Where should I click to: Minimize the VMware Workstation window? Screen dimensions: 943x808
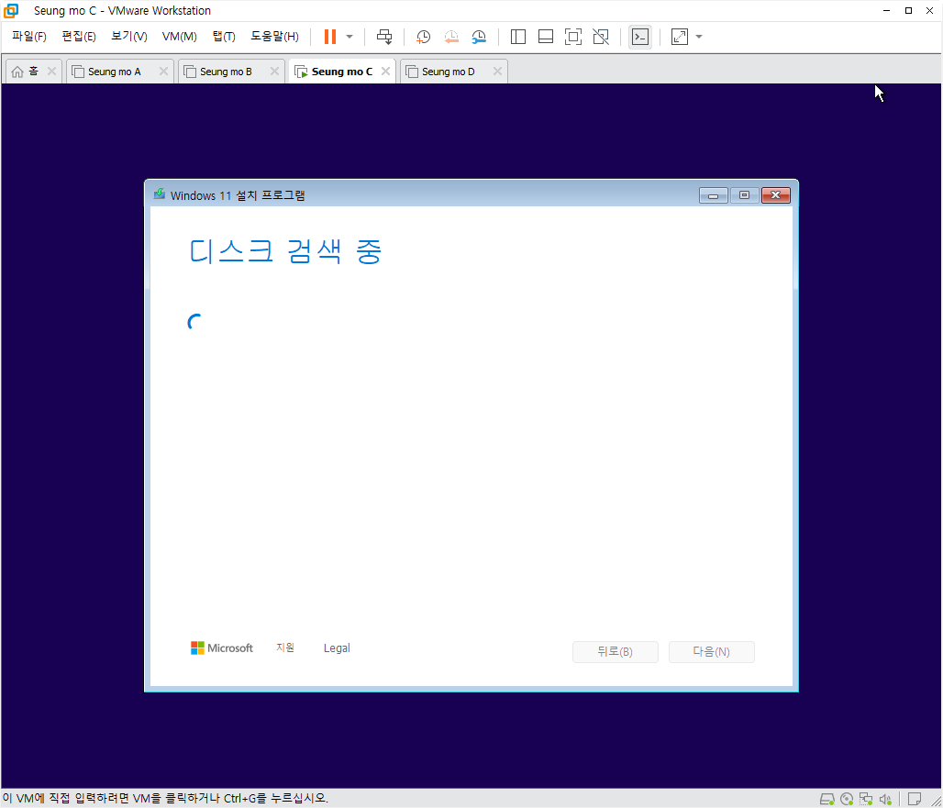[x=886, y=11]
